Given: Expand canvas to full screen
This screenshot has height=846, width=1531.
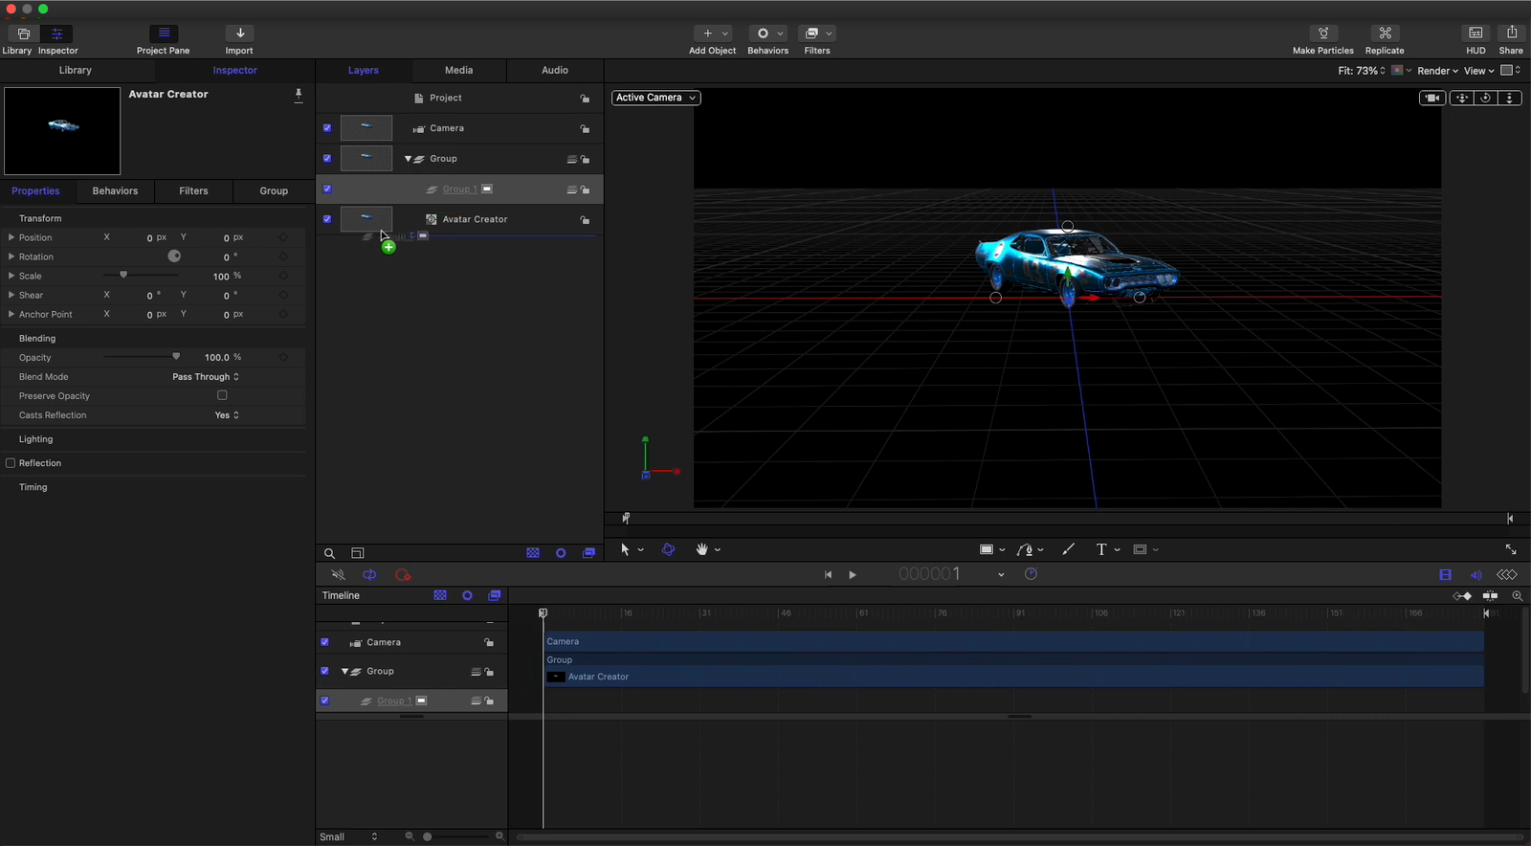Looking at the screenshot, I should click(x=1511, y=549).
